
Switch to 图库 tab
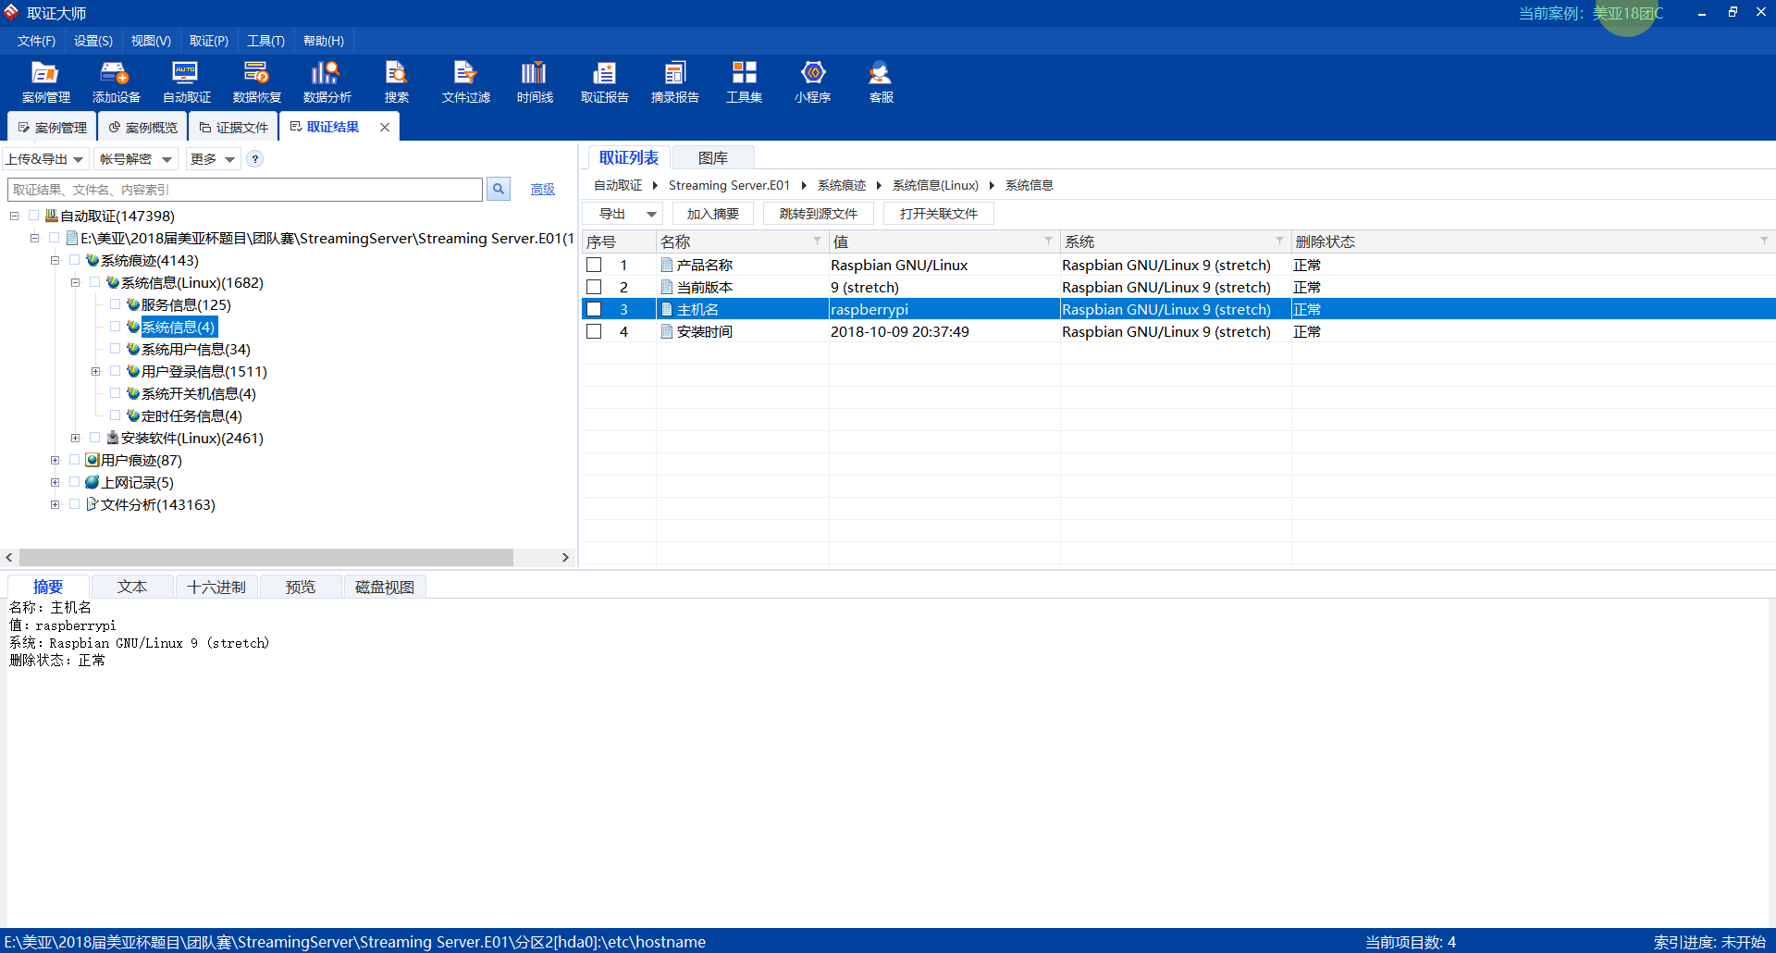click(x=712, y=157)
